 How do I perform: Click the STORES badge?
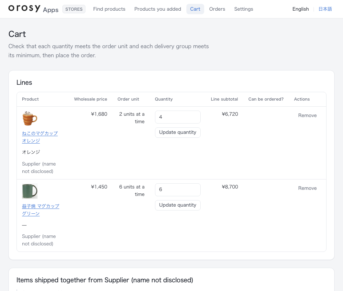pos(74,9)
